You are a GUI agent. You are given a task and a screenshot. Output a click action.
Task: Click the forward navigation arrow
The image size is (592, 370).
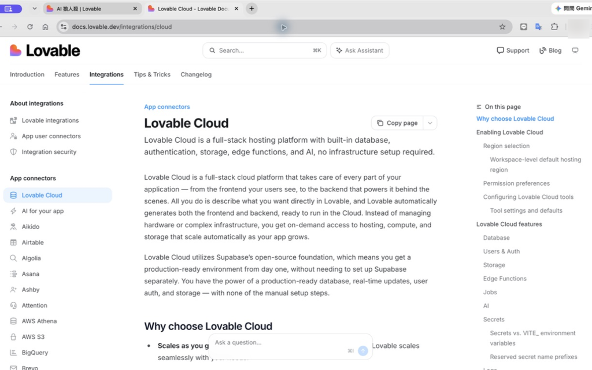[x=14, y=27]
